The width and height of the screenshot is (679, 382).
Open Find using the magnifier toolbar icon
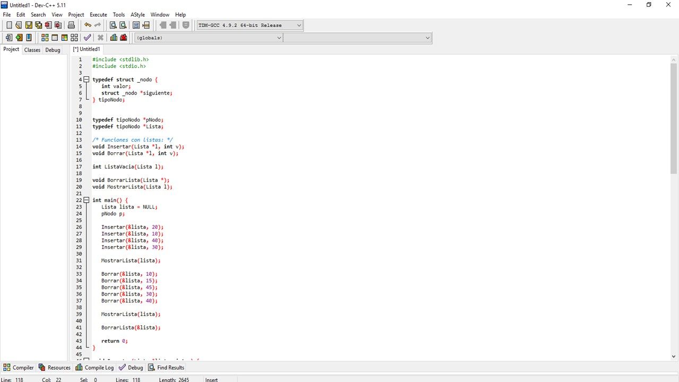tap(113, 25)
